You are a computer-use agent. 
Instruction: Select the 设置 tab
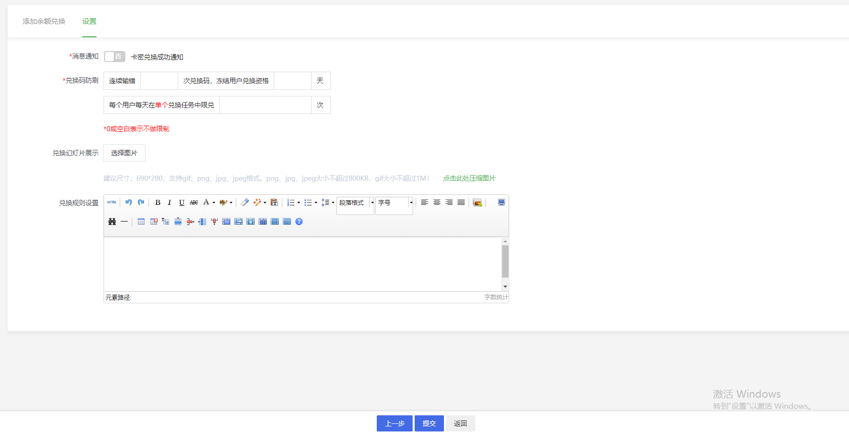89,21
